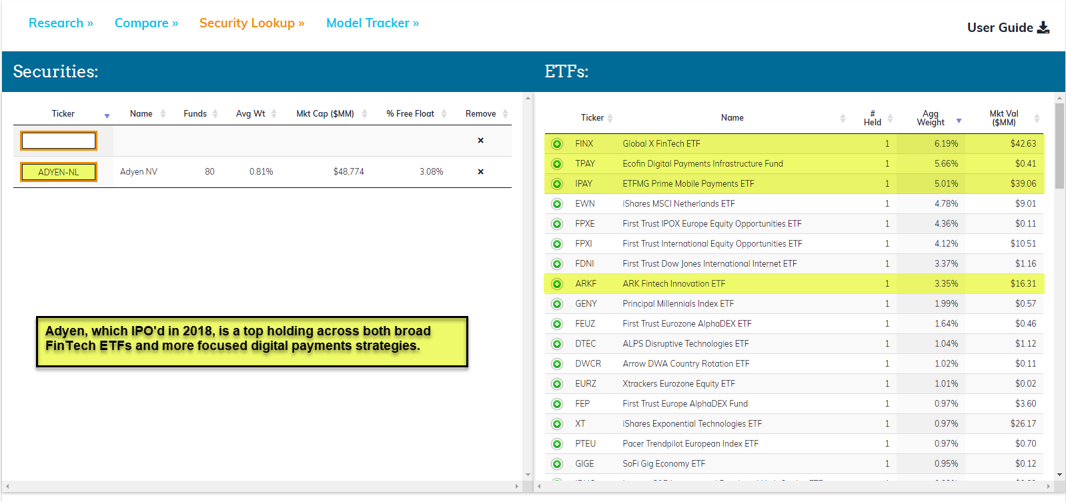
Task: Click the $42.63 market value cell
Action: [x=1023, y=144]
